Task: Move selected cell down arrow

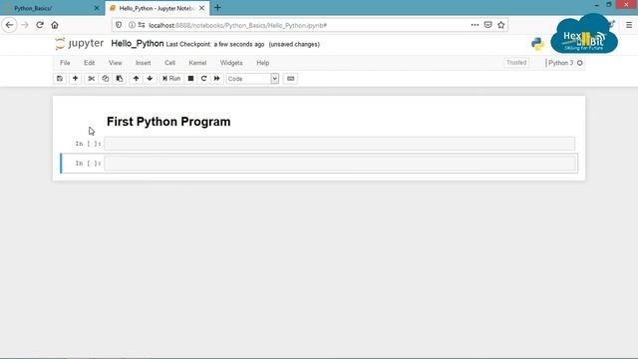Action: coord(150,79)
